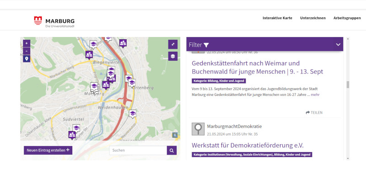Zoom in on the map
366x178 pixels.
(x=27, y=43)
